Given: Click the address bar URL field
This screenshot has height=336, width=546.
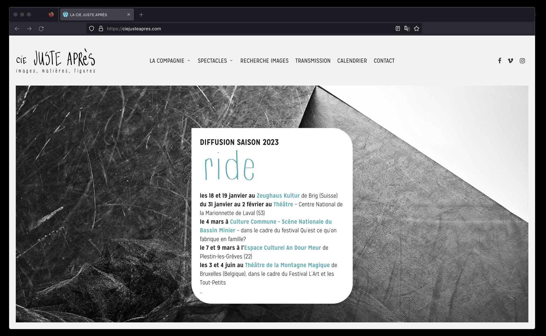Looking at the screenshot, I should pos(246,29).
